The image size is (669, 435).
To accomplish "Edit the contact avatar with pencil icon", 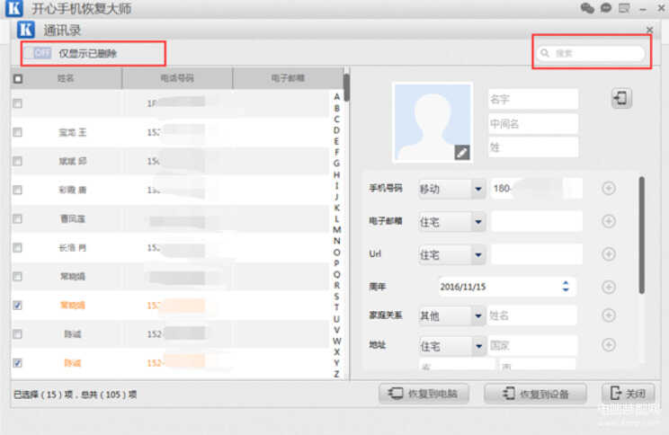I will tap(462, 152).
